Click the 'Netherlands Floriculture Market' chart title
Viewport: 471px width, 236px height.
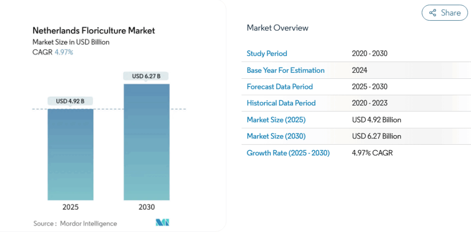(94, 31)
